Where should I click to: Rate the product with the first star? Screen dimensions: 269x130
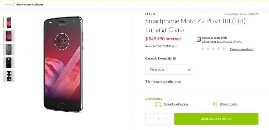[203, 49]
